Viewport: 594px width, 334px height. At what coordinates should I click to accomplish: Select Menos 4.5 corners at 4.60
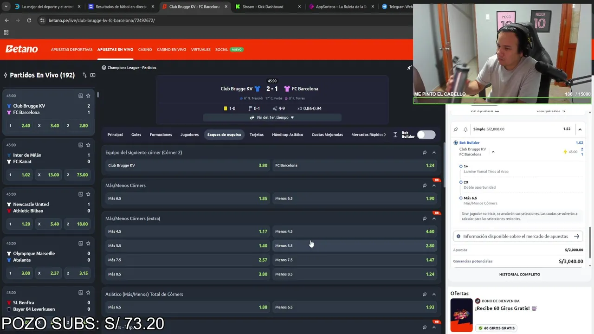(x=355, y=231)
